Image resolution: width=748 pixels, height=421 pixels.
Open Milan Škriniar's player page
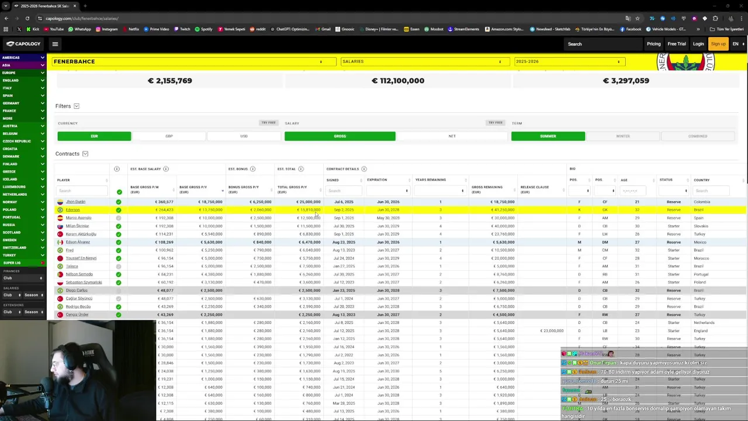[x=77, y=226]
